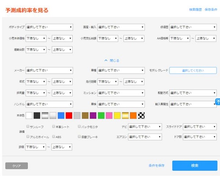This screenshot has height=176, width=220.
Task: Expand the ミッション dropdown
Action: pyautogui.click(x=121, y=93)
